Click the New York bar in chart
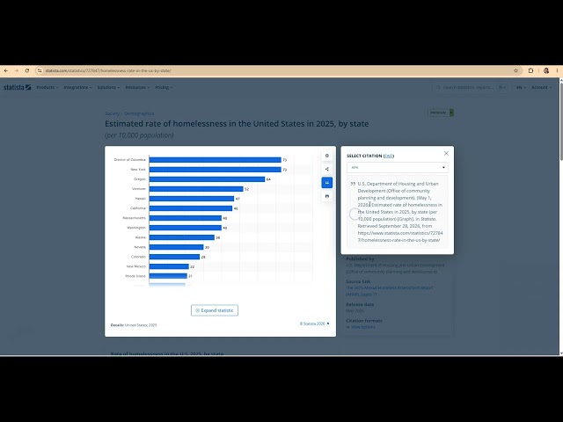This screenshot has width=563, height=422. 215,170
